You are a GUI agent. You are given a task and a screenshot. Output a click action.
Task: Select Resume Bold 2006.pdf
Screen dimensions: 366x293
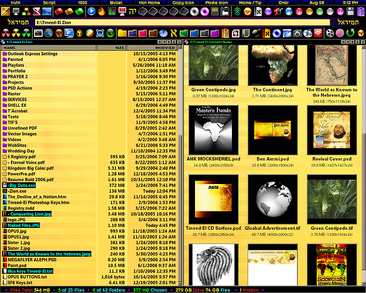point(28,180)
